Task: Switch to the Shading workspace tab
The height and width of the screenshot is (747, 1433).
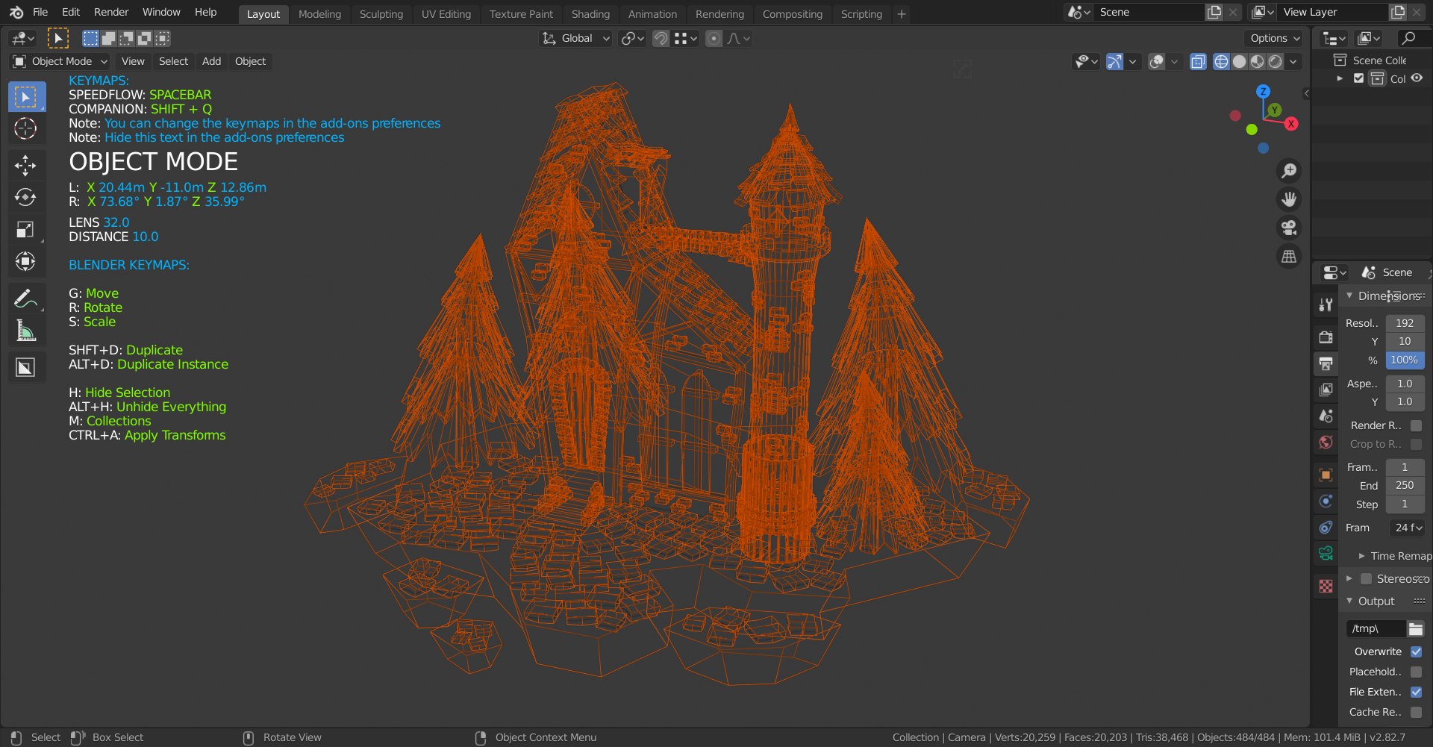Action: pos(590,13)
